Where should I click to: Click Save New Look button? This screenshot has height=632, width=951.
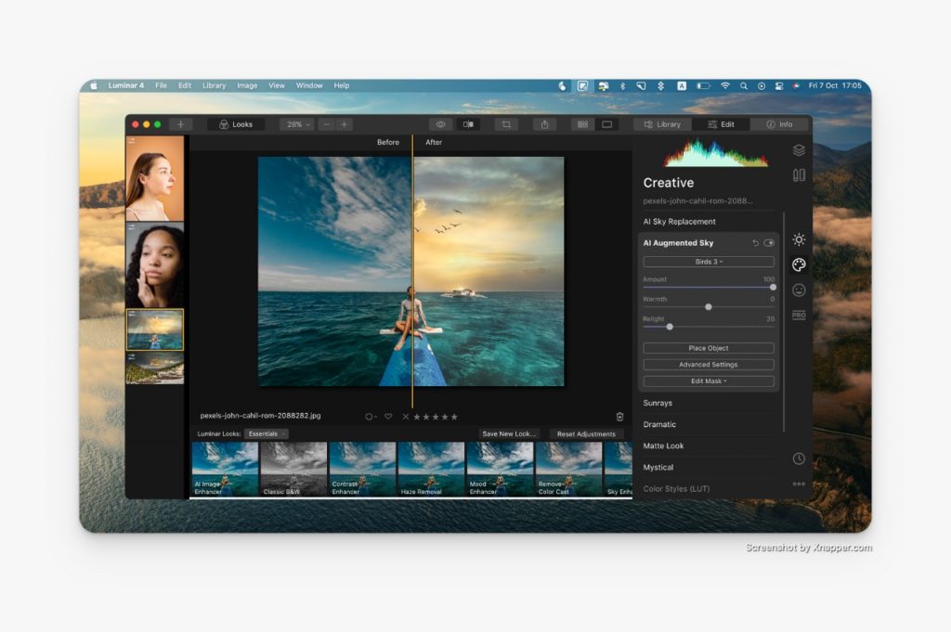[x=509, y=433]
